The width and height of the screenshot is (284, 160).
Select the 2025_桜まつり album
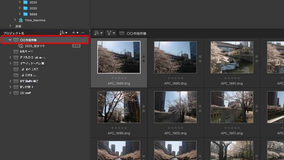click(x=35, y=46)
